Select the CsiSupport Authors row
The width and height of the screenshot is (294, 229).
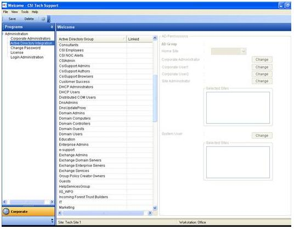[x=105, y=71]
